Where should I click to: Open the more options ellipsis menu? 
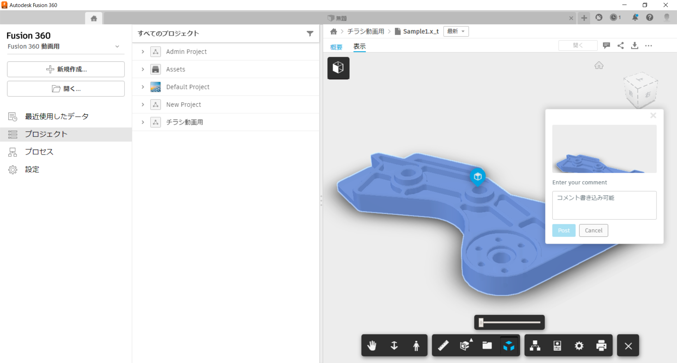click(648, 46)
